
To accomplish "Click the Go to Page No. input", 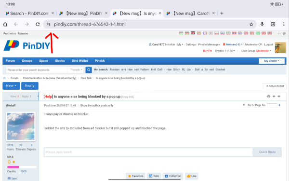I will coord(272,105).
